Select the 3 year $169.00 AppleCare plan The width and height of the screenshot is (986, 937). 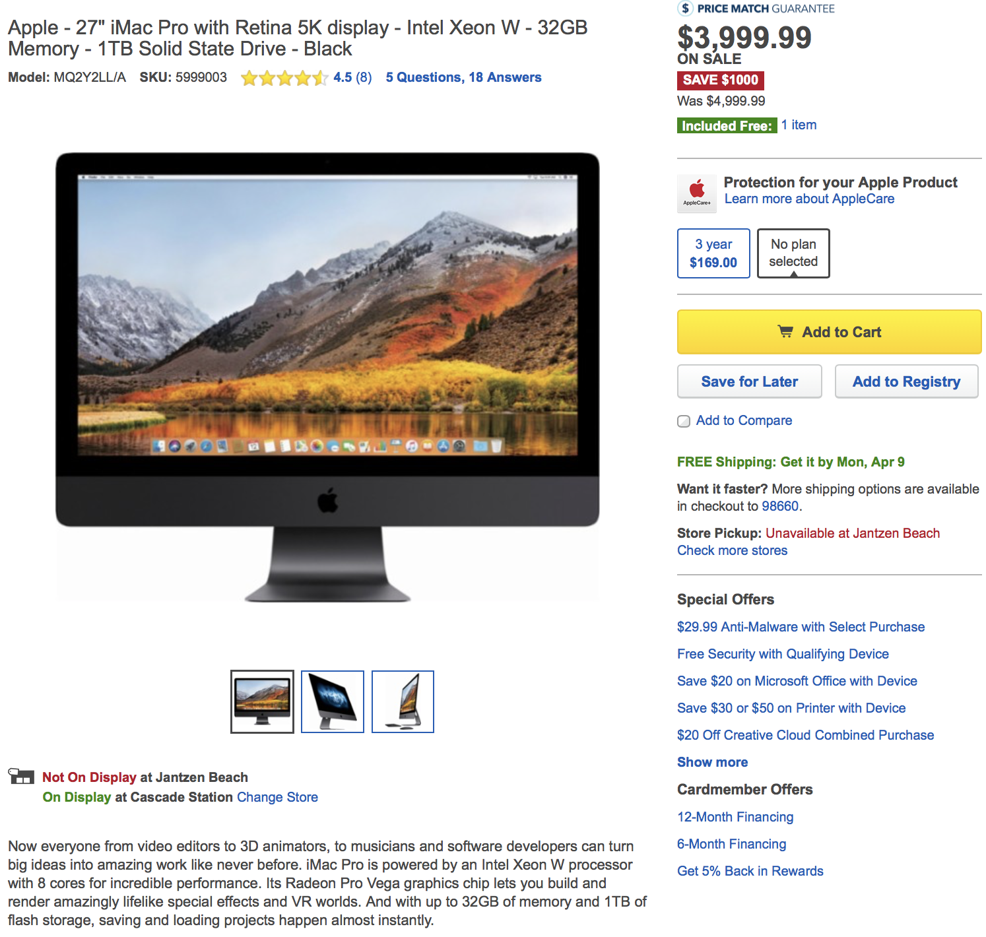pyautogui.click(x=713, y=253)
